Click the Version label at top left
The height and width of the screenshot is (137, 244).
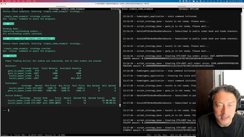[x=12, y=9]
